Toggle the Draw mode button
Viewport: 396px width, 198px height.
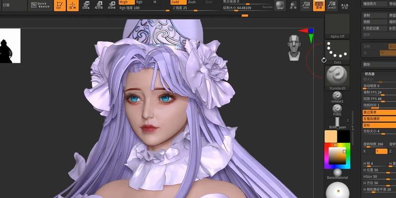73,5
